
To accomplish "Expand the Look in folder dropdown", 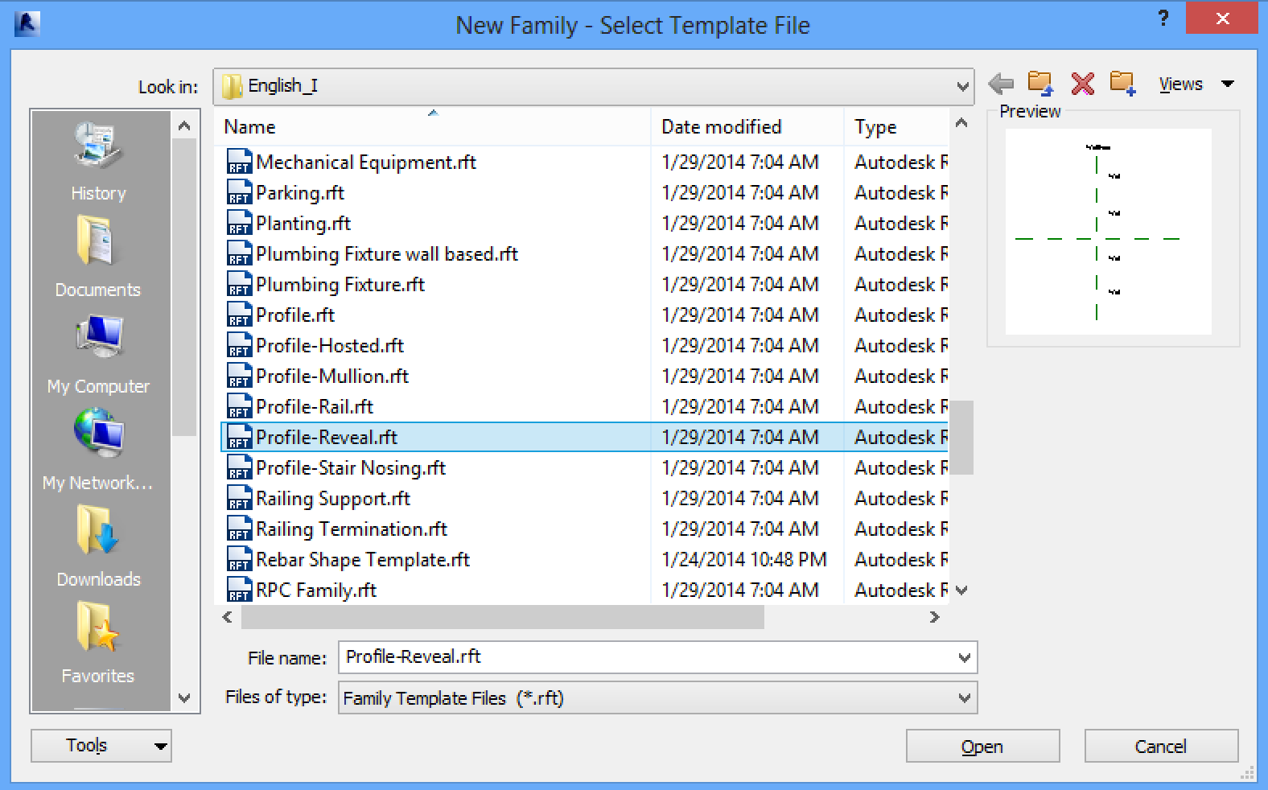I will coord(962,87).
